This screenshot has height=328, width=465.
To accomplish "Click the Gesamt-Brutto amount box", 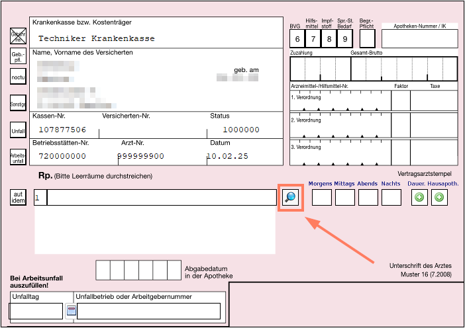I will [x=404, y=69].
